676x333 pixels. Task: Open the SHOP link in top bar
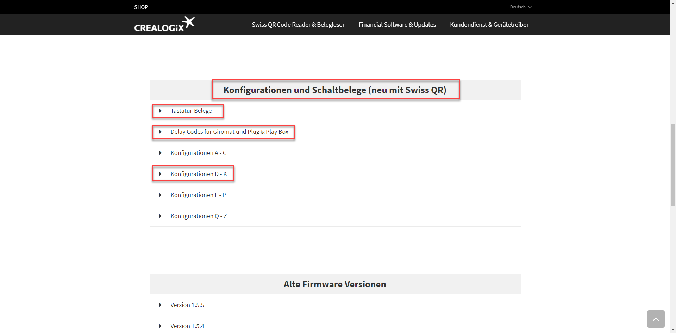click(x=141, y=7)
